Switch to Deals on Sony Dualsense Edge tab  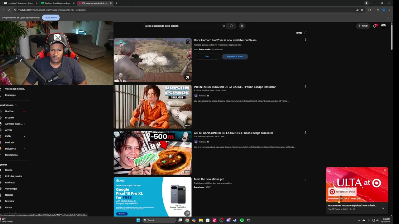pos(58,3)
